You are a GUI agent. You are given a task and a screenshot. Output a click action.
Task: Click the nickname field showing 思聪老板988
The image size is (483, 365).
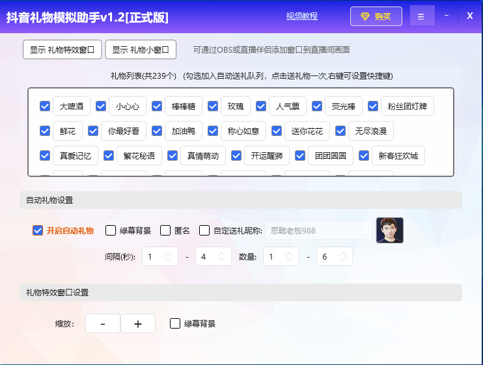coord(319,230)
